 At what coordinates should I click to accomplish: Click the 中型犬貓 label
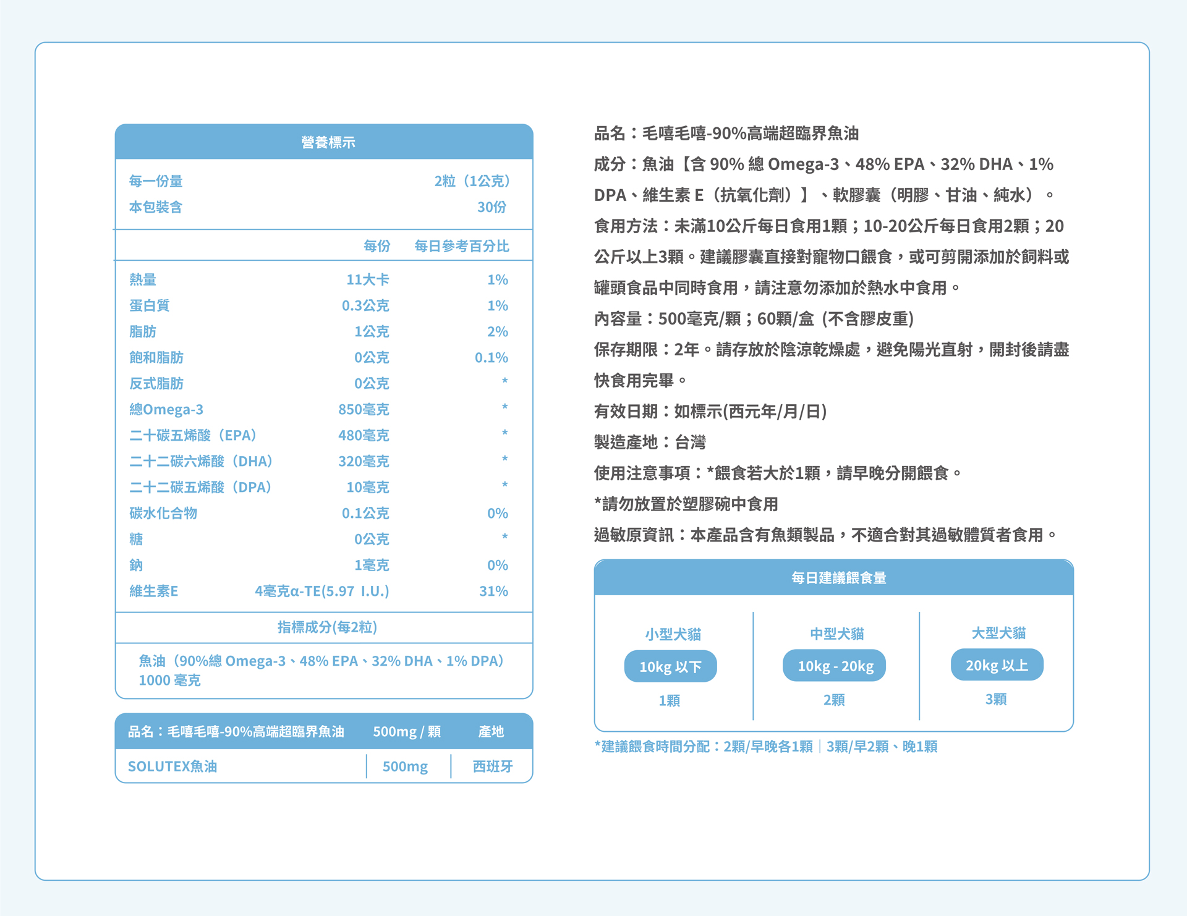click(836, 634)
